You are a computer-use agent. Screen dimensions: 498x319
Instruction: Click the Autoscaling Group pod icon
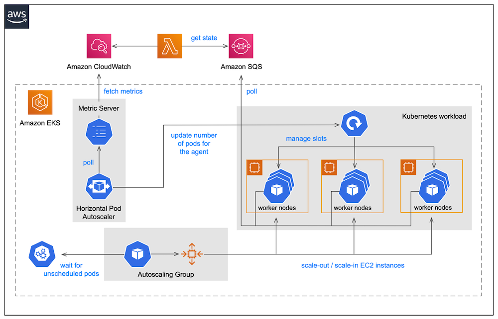138,253
